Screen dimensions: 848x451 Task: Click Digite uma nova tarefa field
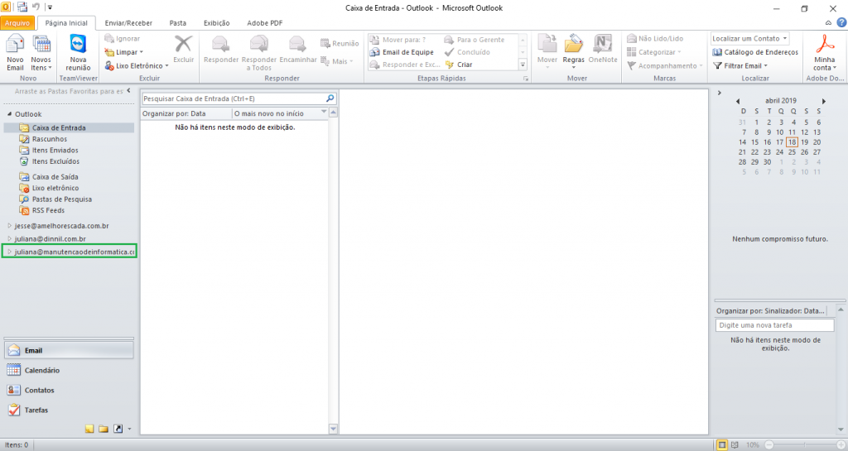pos(775,325)
